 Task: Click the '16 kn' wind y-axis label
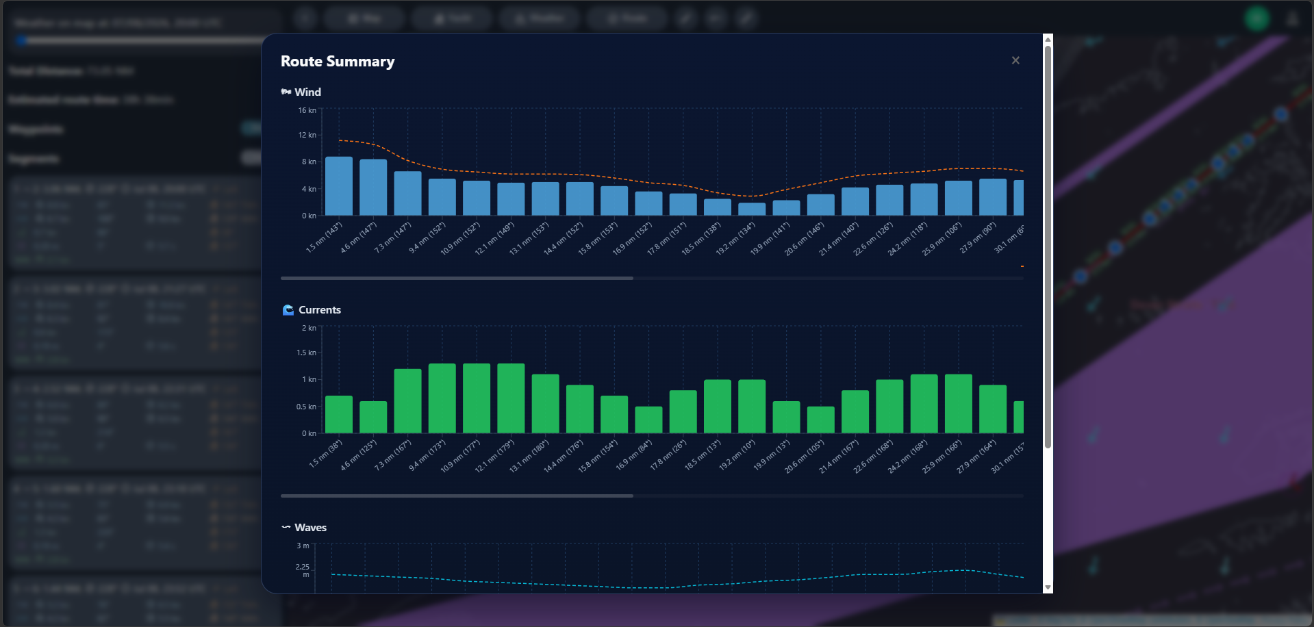[x=307, y=110]
